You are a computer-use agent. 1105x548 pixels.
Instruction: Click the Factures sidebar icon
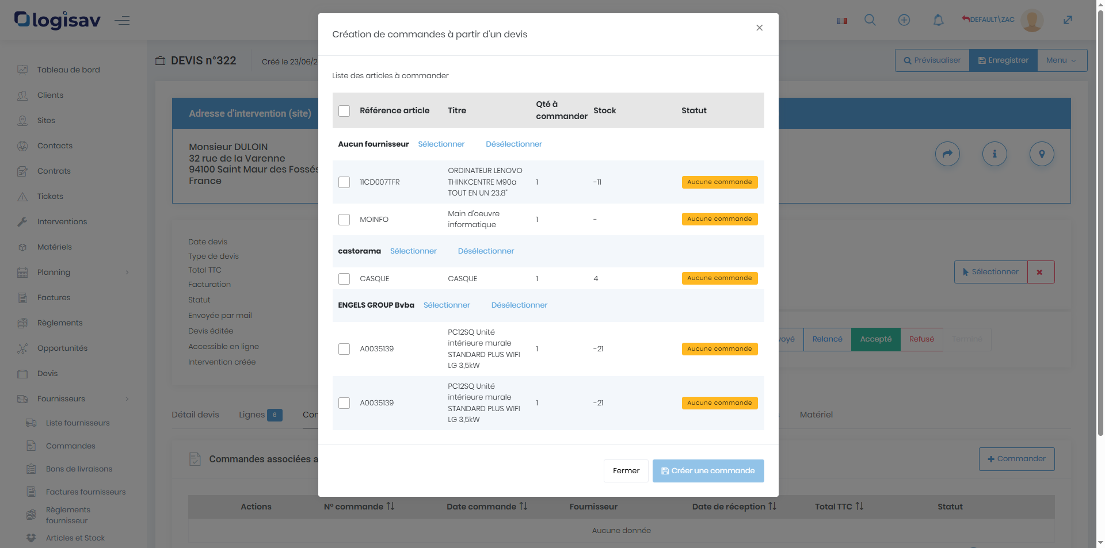click(x=22, y=298)
